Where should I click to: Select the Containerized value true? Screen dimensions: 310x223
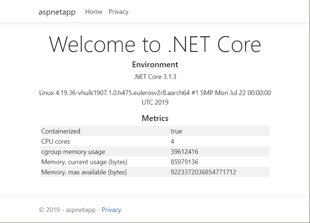[x=176, y=131]
